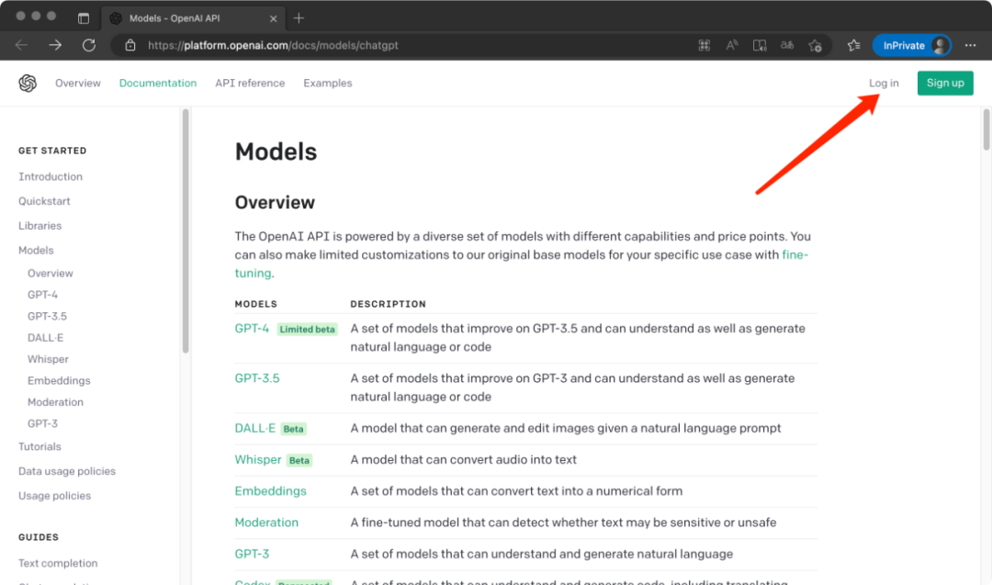Open the GPT-4 model link in table
This screenshot has height=585, width=992.
(252, 329)
